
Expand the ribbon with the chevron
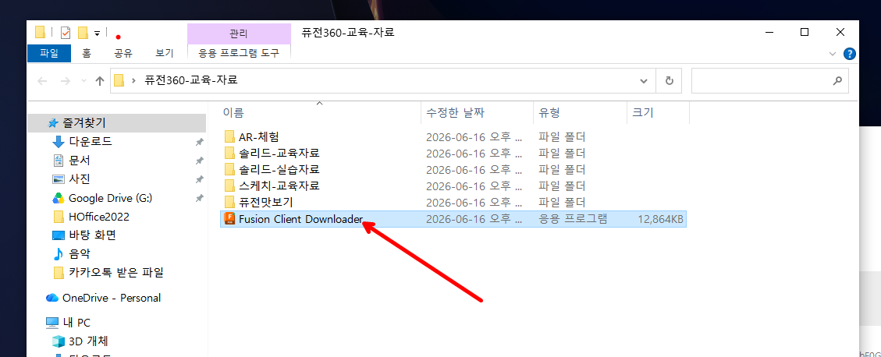coord(833,54)
